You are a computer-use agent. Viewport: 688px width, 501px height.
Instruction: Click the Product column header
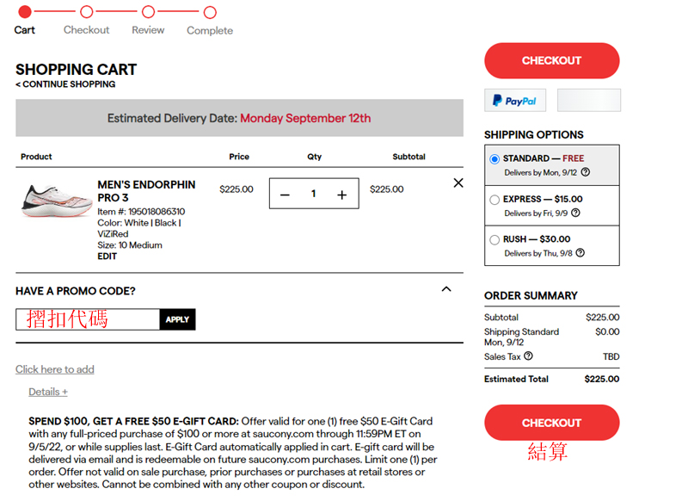point(36,157)
